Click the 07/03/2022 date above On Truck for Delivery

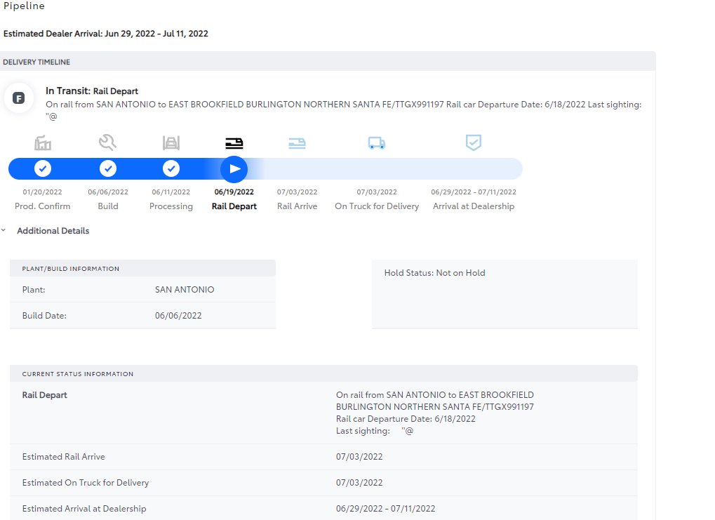pos(377,192)
